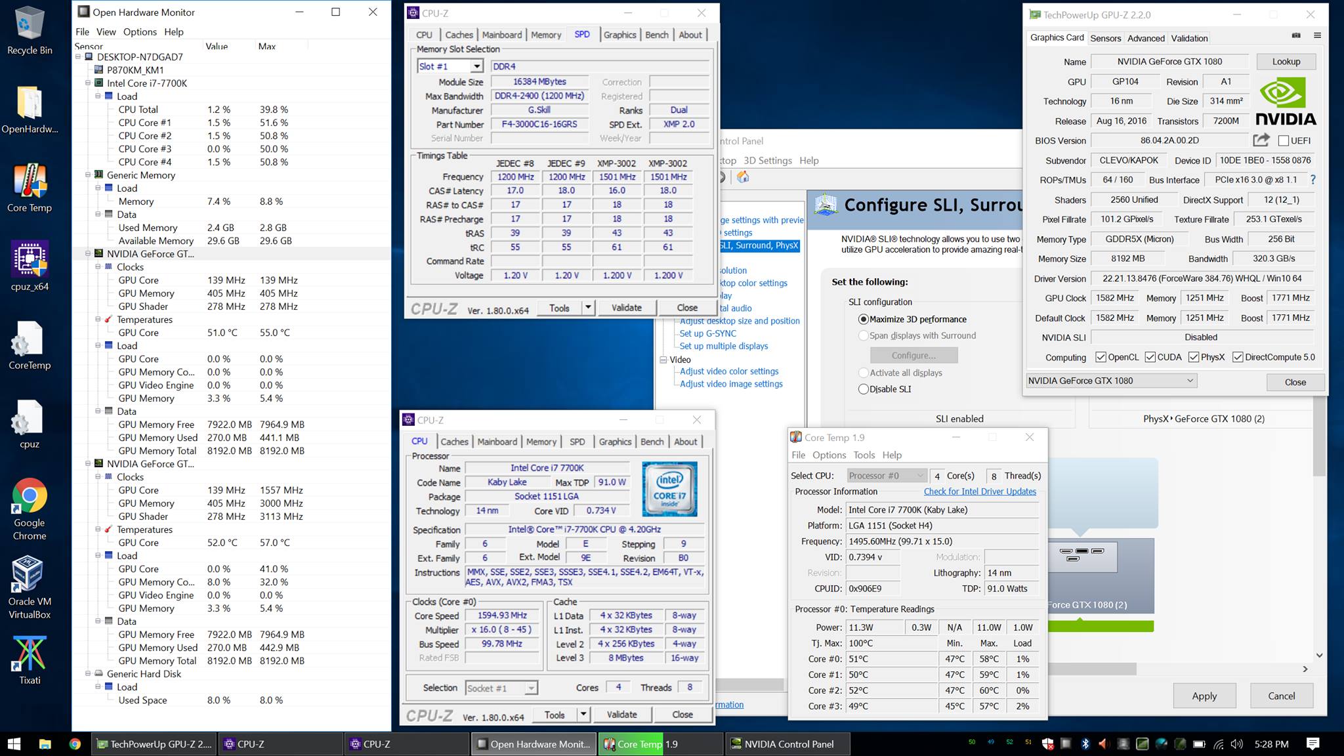Open the Set up G-SYNC link
The height and width of the screenshot is (756, 1344).
coord(707,333)
